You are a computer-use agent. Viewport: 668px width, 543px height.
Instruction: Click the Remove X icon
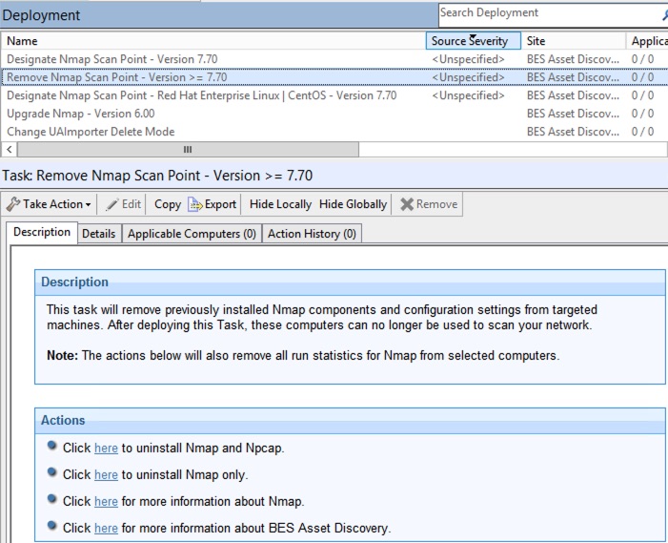pos(407,204)
